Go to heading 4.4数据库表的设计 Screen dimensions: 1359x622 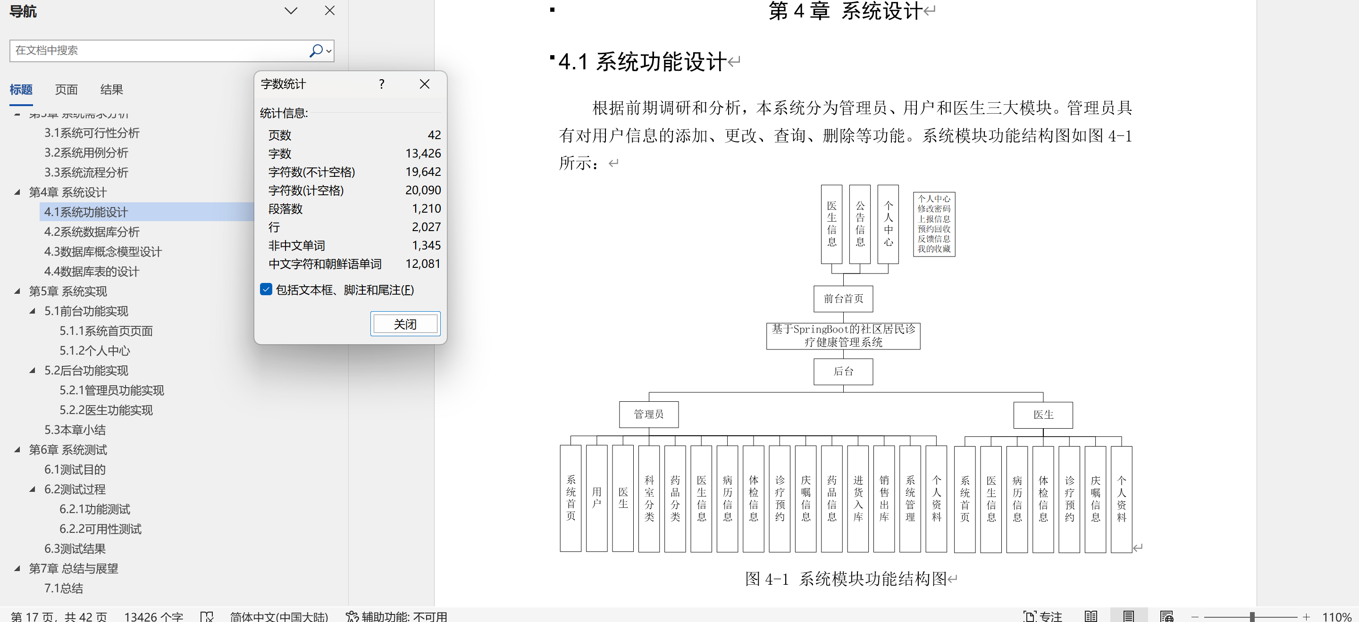92,272
